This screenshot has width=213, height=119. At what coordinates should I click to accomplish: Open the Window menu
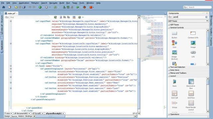click(90, 3)
